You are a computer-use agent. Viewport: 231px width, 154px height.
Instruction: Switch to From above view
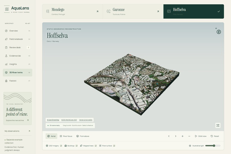point(83,136)
